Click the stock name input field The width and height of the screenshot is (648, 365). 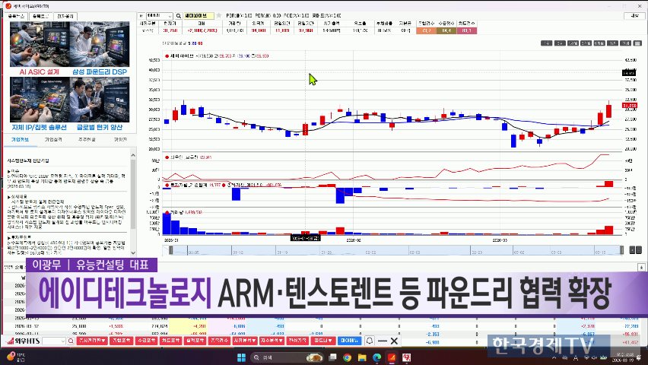click(202, 15)
